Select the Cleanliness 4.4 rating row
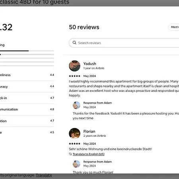This screenshot has width=179, height=179. (27, 75)
